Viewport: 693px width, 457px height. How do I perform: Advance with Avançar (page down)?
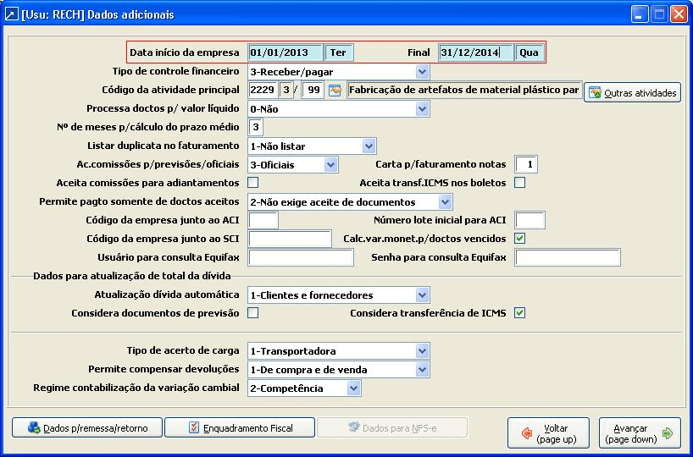pyautogui.click(x=640, y=433)
